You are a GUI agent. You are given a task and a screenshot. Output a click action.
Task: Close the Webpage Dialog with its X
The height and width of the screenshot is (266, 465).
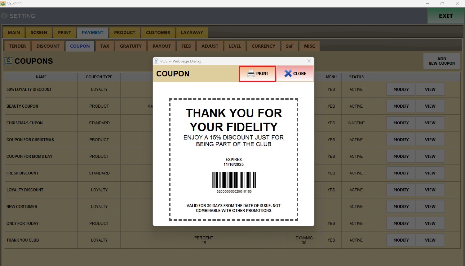click(309, 61)
